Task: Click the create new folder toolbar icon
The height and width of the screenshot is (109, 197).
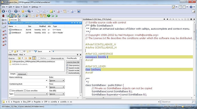Action: point(51,11)
